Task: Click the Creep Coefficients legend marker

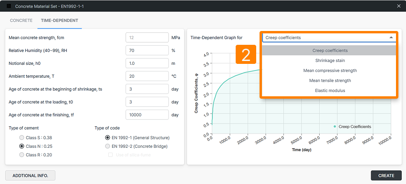Action: 335,126
